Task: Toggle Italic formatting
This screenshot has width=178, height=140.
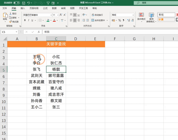Action: (29, 20)
